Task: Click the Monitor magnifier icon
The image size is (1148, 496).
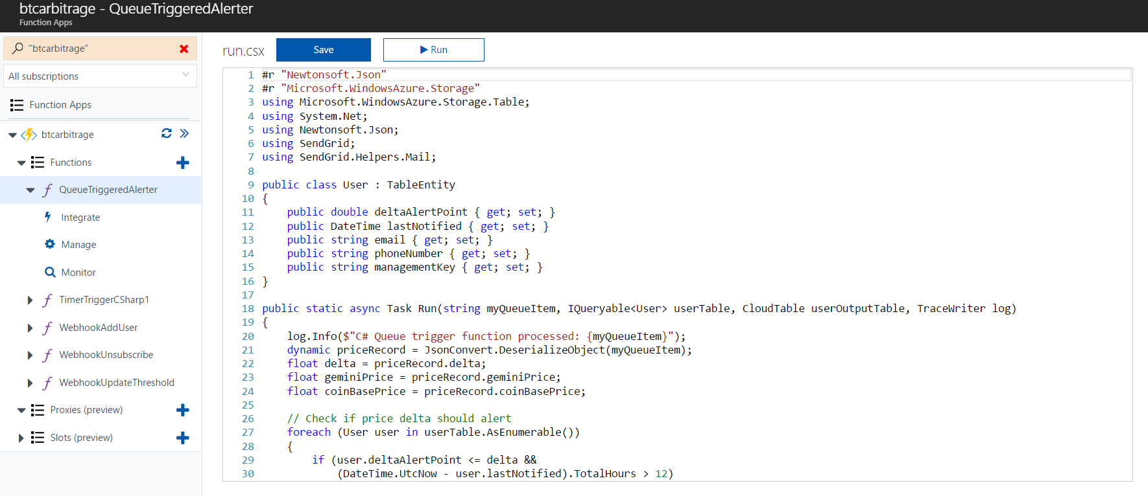Action: click(x=50, y=272)
